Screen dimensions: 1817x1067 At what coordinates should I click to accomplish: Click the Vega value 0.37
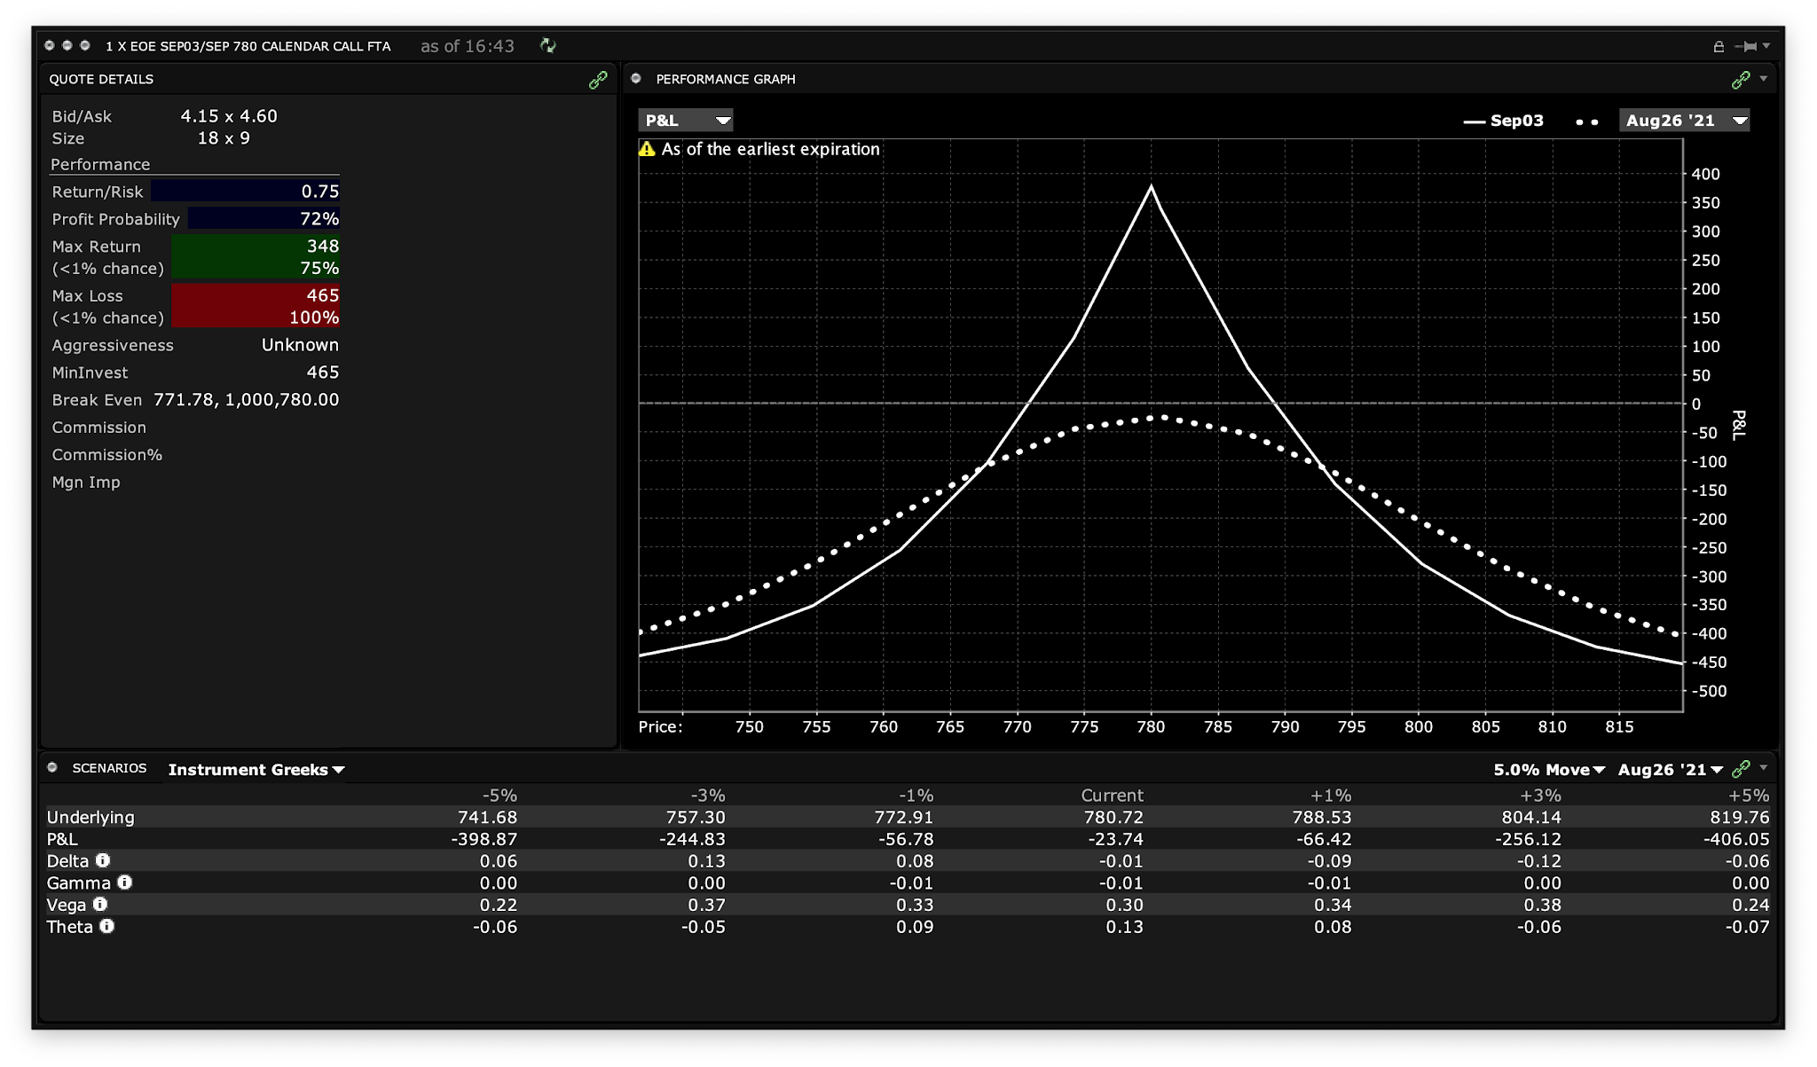coord(706,905)
